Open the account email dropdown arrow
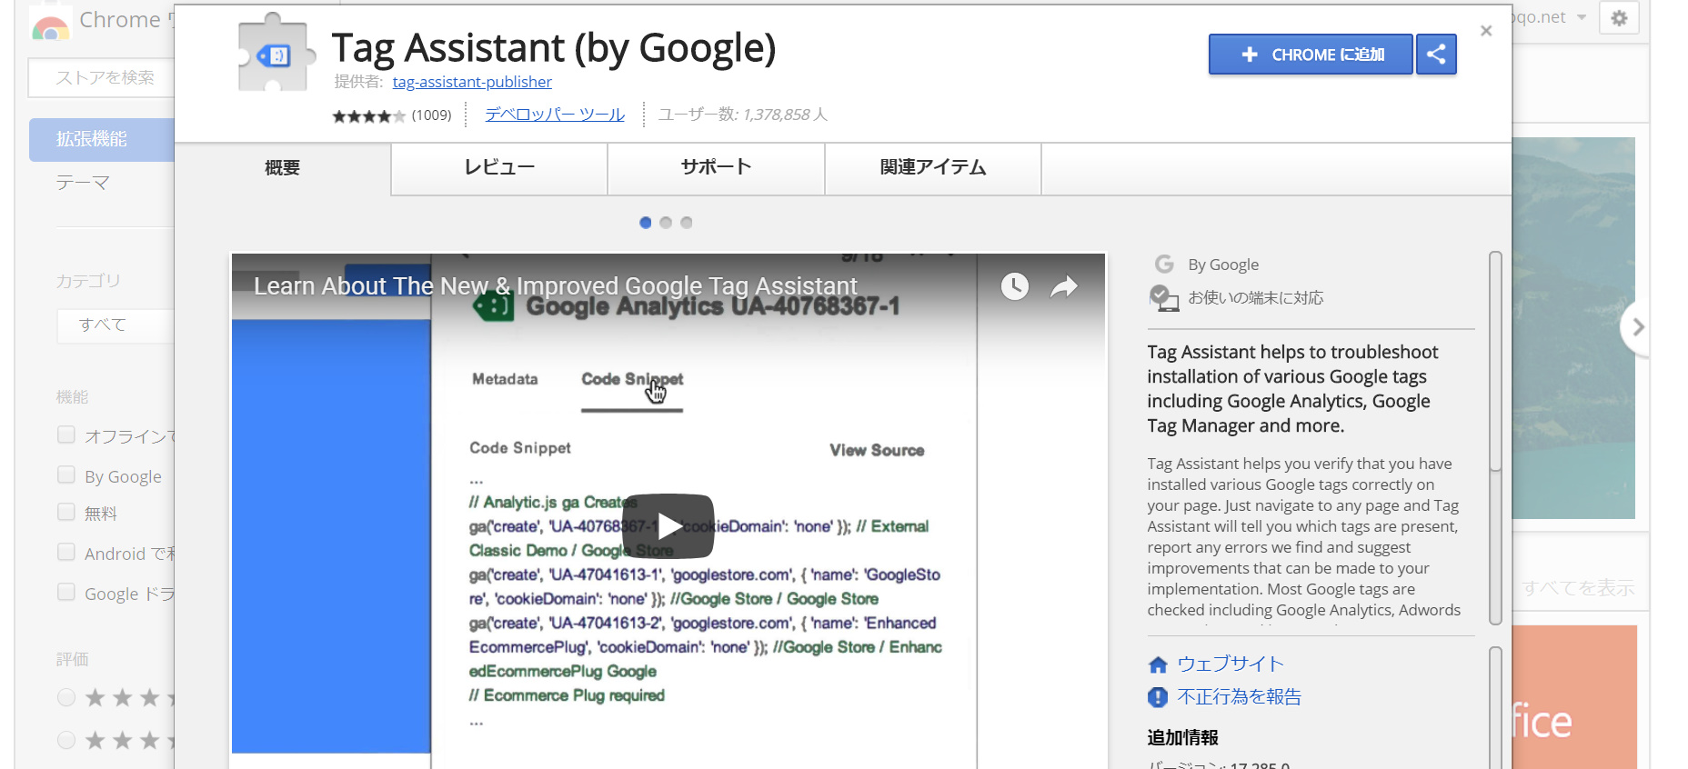Screen dimensions: 1688x769 pos(1582,17)
